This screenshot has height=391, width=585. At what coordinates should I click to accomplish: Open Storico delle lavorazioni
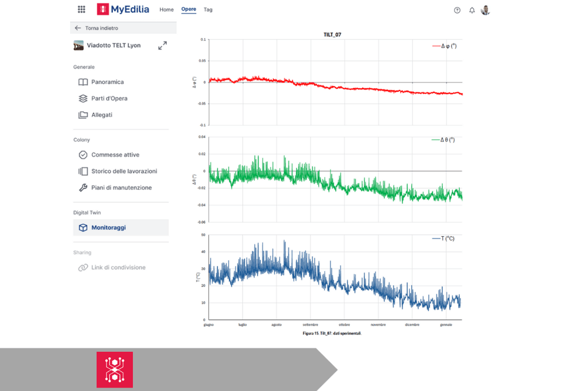pyautogui.click(x=124, y=171)
